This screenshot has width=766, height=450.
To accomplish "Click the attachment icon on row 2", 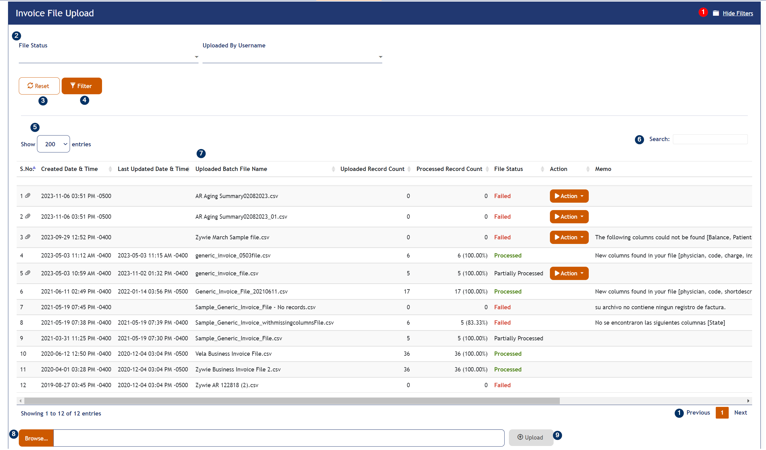I will coord(28,217).
